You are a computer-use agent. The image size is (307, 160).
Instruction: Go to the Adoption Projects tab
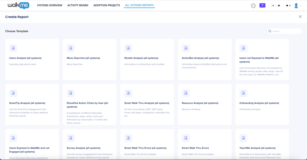point(106,5)
